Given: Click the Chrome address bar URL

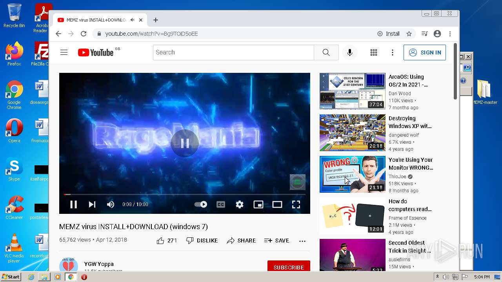Looking at the screenshot, I should 151,34.
